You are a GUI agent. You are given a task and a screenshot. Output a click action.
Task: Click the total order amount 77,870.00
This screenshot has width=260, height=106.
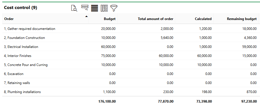(x=166, y=101)
